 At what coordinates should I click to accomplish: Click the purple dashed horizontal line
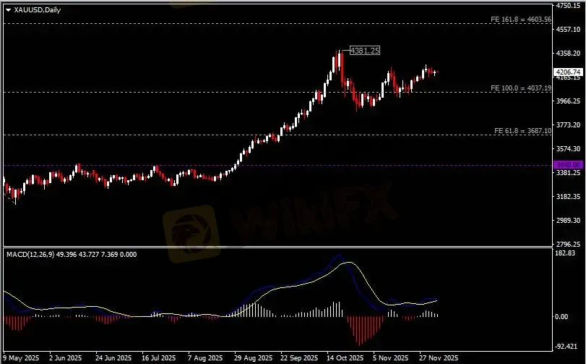[x=289, y=166]
